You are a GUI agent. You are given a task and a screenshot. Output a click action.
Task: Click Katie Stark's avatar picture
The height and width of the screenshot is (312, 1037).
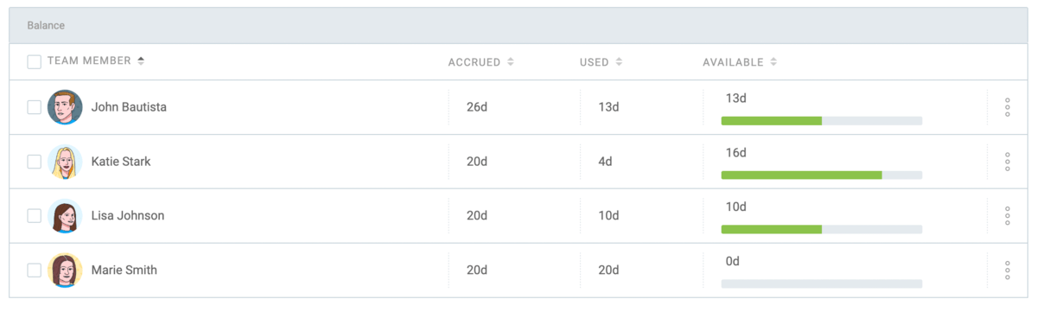[x=65, y=162]
